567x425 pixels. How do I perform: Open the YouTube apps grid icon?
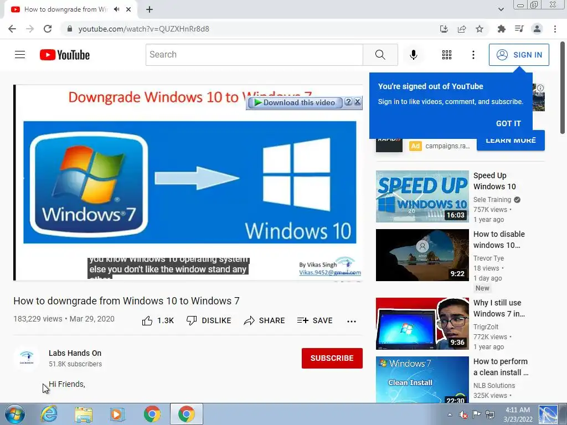coord(447,55)
